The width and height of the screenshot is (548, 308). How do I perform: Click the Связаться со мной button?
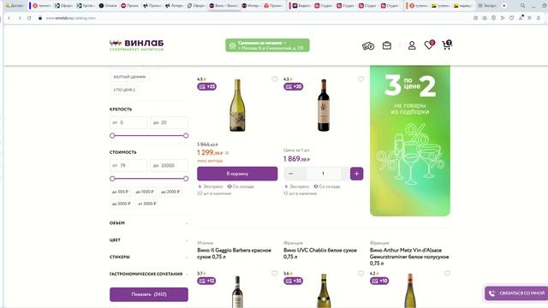(516, 293)
